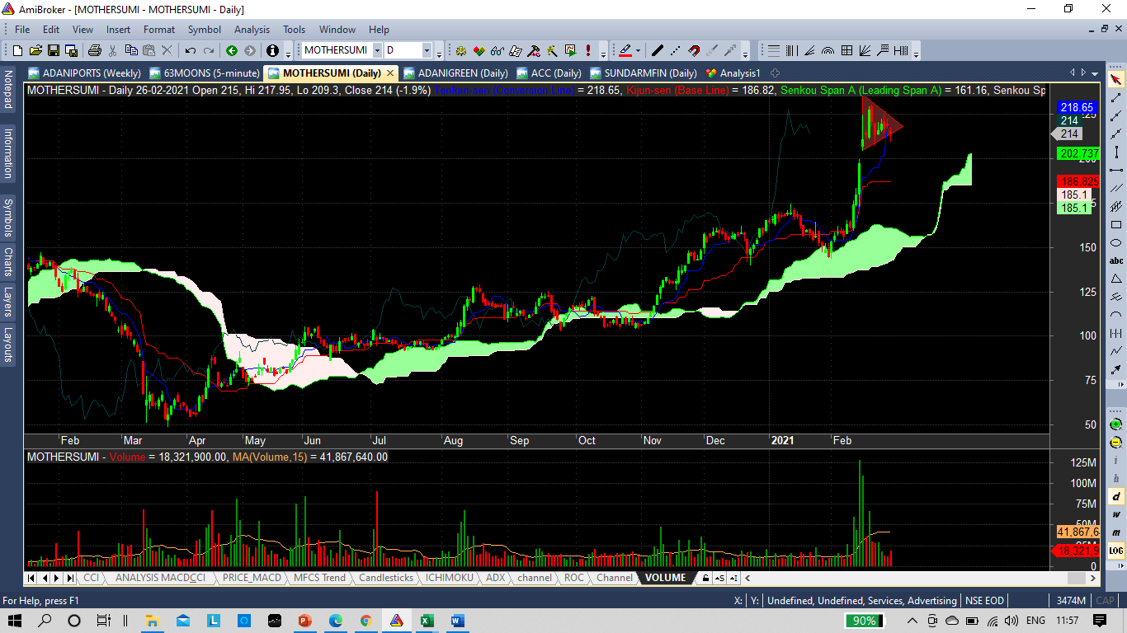Select the rectangle drawing tool
This screenshot has width=1127, height=633.
pos(1115,224)
